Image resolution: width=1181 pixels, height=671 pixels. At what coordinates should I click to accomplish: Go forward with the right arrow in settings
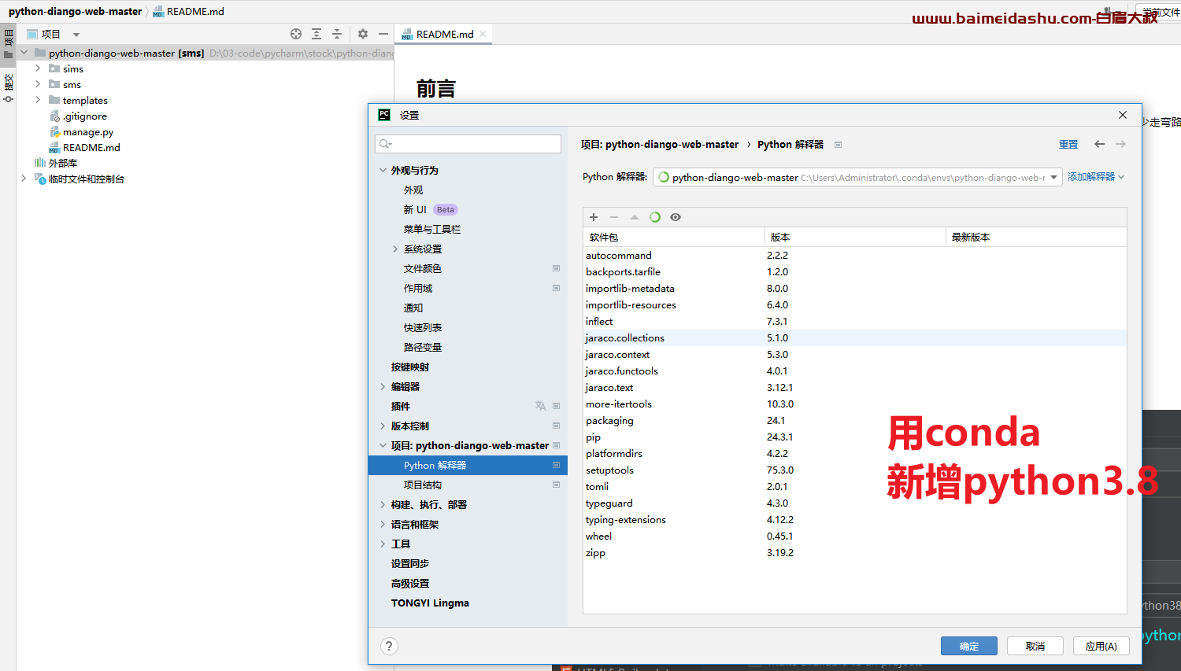pos(1120,144)
